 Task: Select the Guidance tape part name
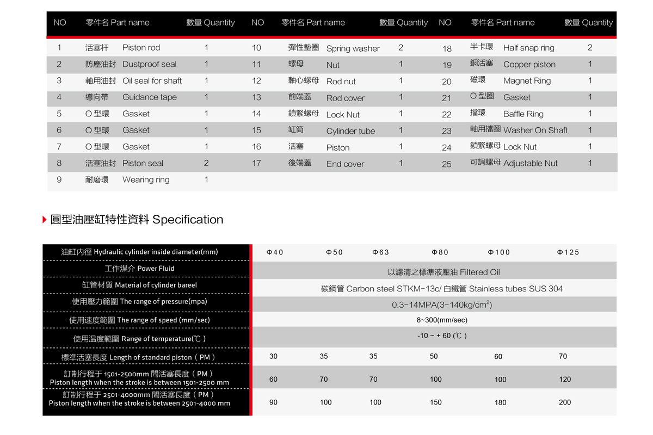[149, 97]
